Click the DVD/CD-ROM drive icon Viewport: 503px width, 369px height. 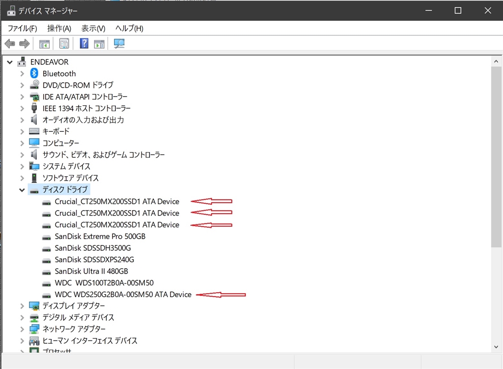[x=34, y=85]
